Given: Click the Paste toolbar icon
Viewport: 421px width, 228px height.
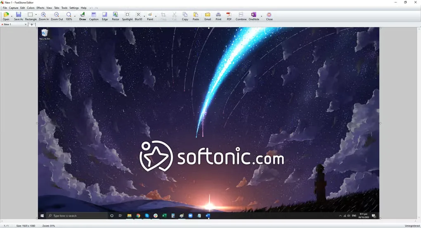Looking at the screenshot, I should [196, 16].
